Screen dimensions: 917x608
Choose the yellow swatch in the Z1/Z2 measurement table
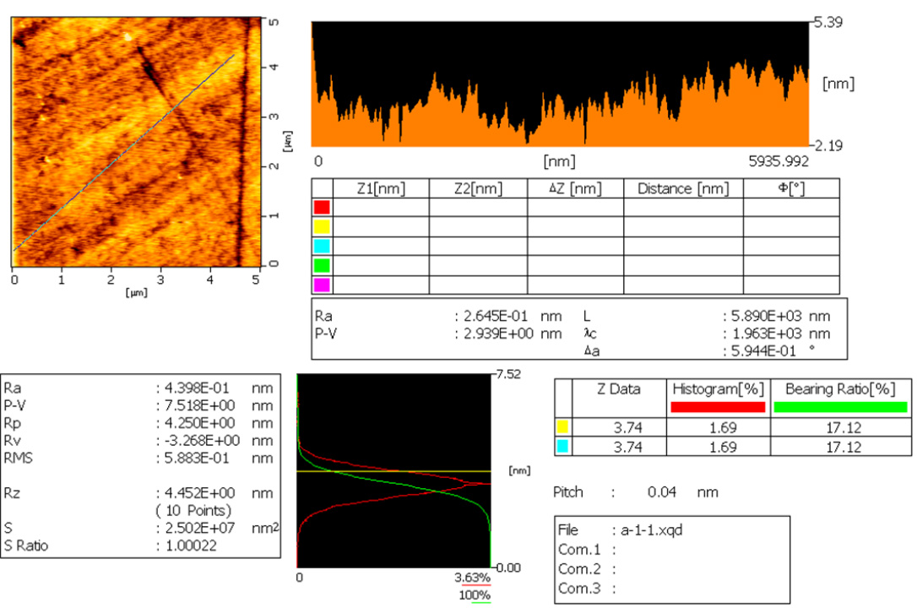click(322, 226)
